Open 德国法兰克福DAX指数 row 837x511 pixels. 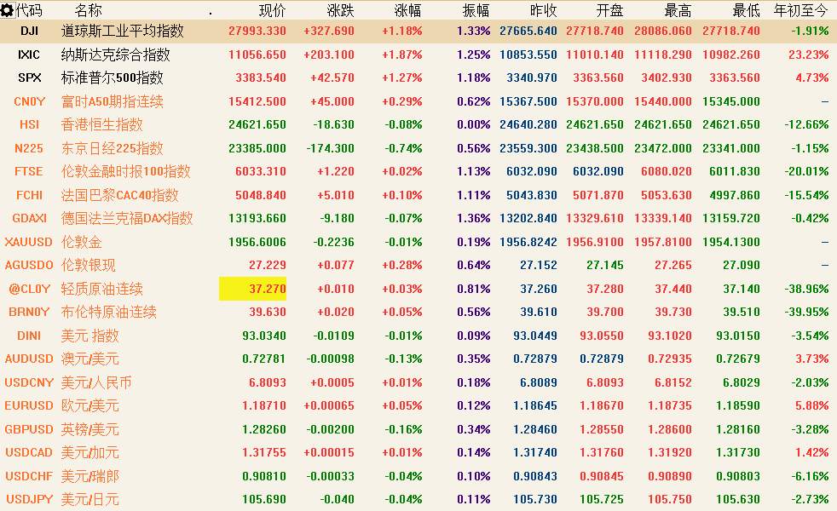[x=126, y=218]
